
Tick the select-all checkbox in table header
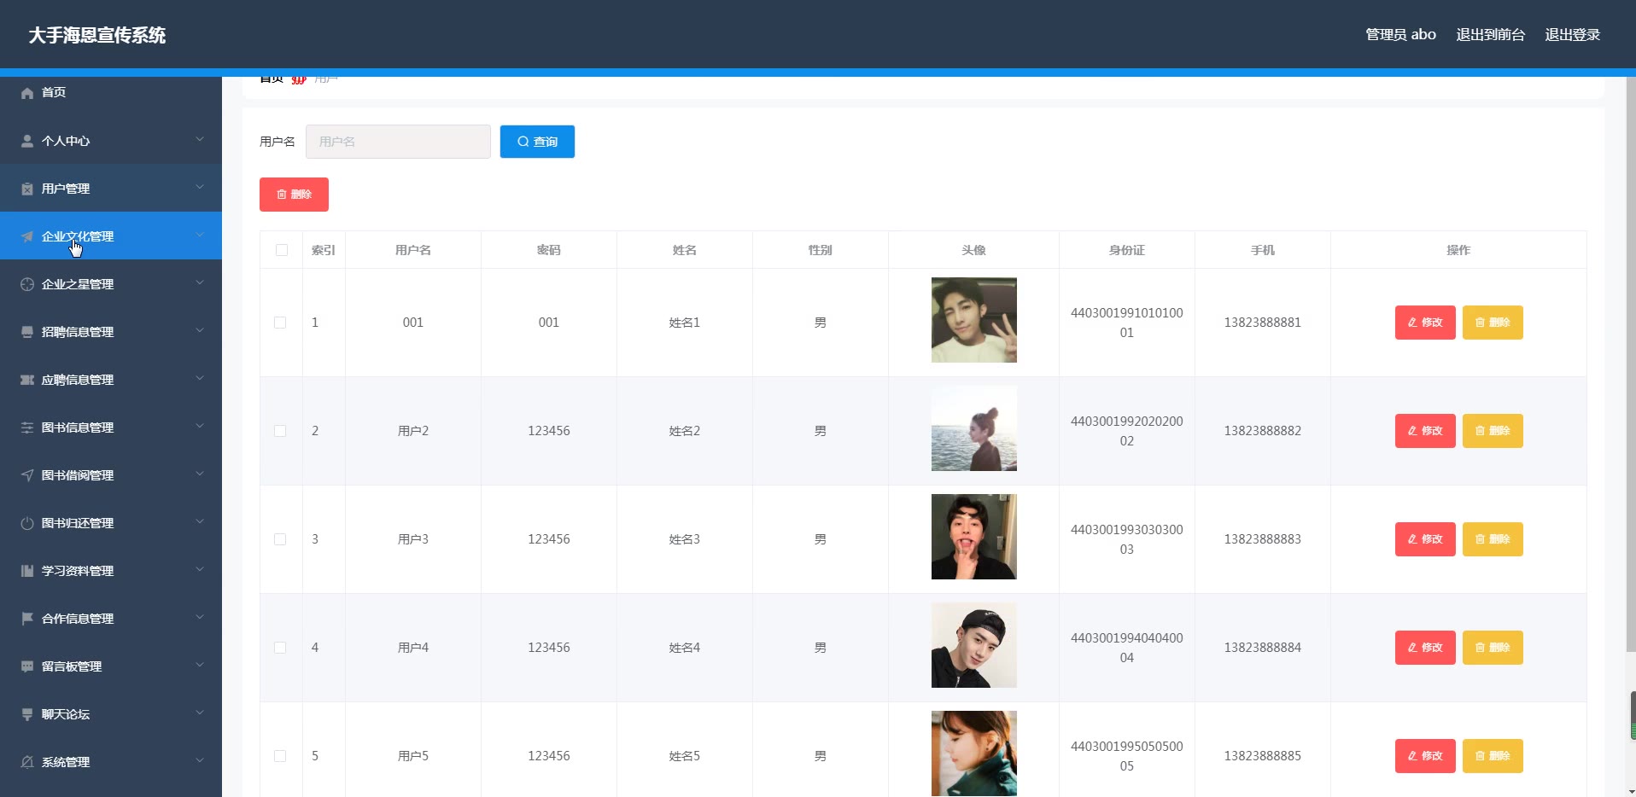tap(282, 250)
